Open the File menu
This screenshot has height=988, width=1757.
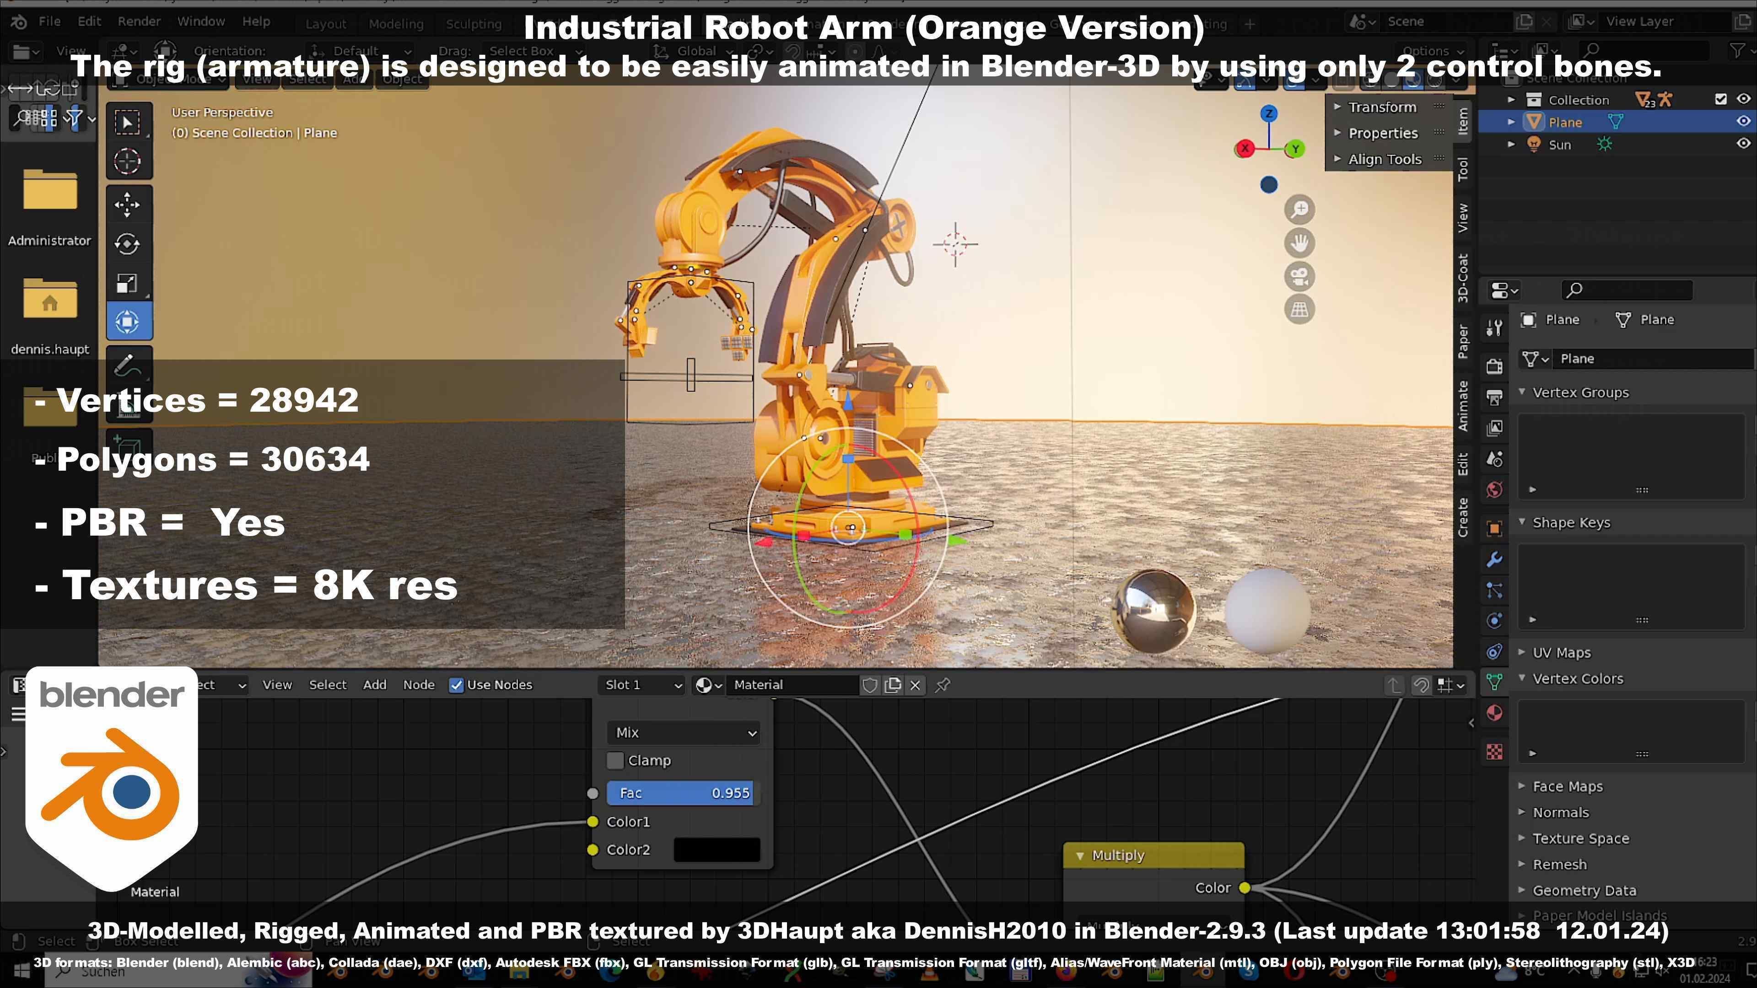[x=49, y=22]
